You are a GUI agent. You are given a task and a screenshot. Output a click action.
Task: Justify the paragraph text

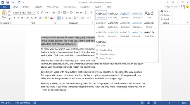click(70, 18)
